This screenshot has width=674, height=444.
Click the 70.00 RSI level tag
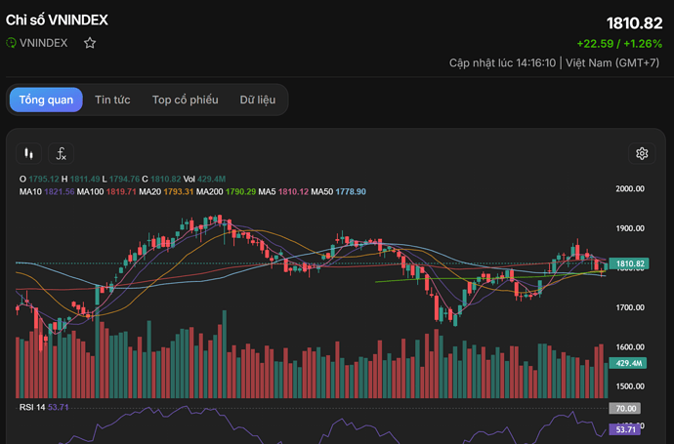(x=625, y=408)
